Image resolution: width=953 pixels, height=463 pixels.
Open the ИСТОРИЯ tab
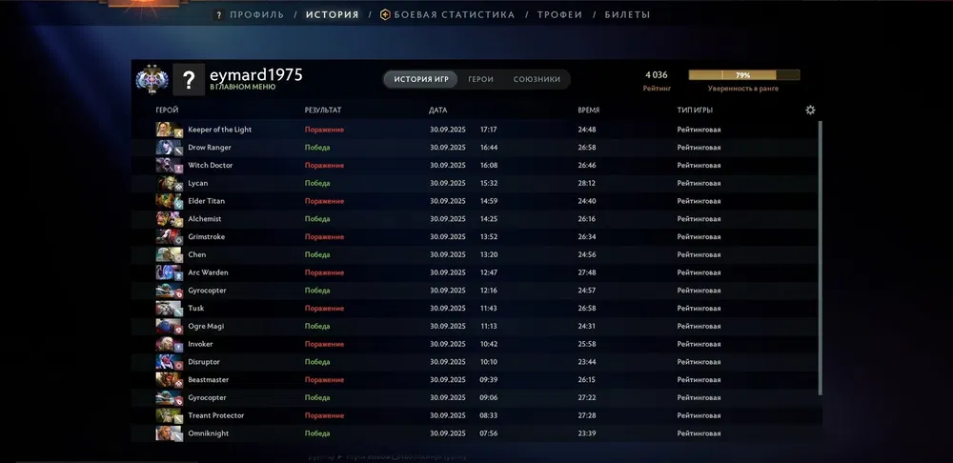pos(333,14)
